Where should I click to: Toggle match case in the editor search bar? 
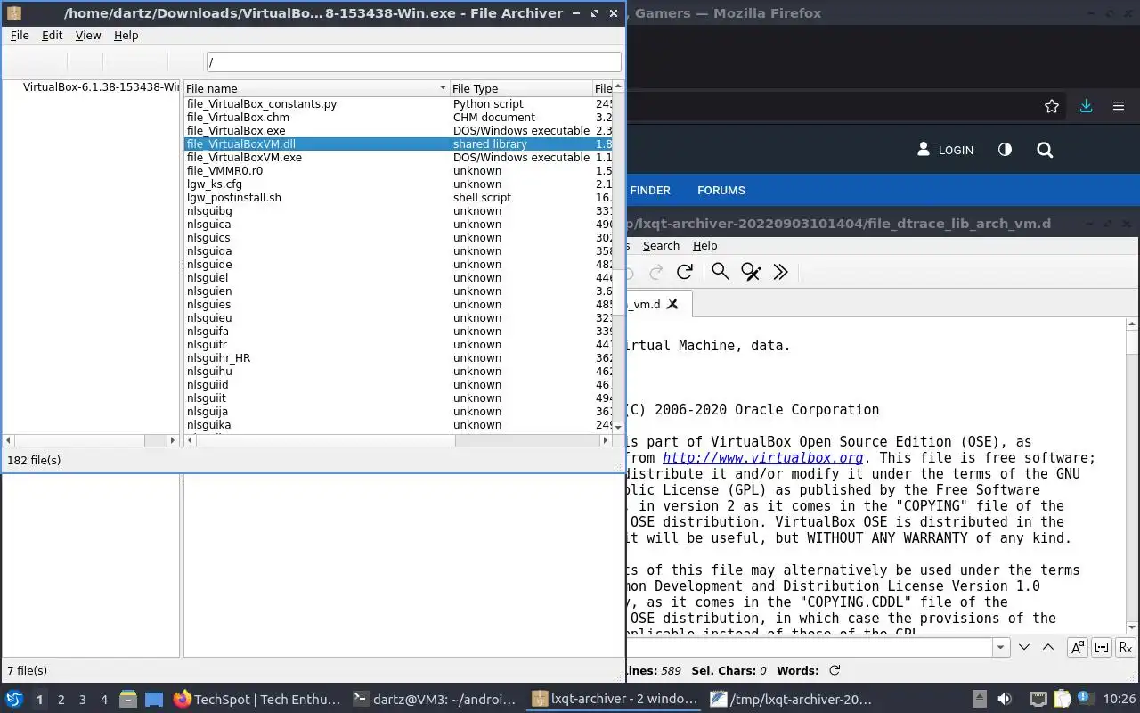click(1078, 647)
